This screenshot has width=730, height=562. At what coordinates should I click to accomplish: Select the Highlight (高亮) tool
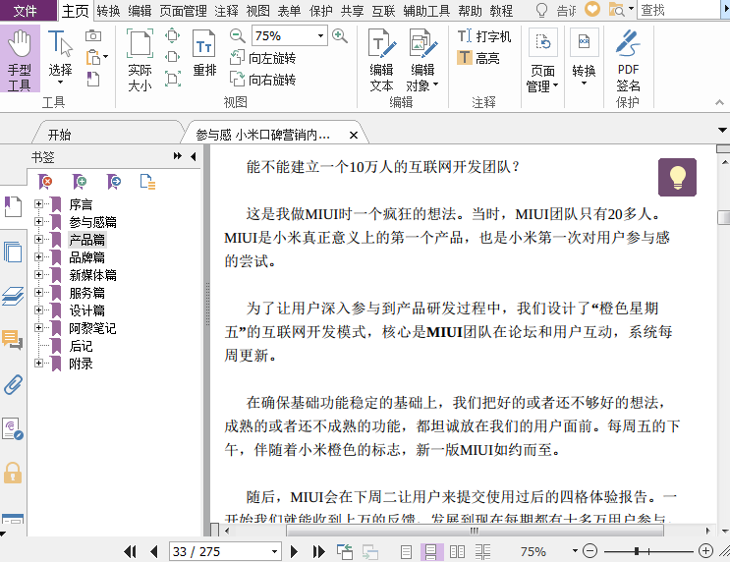(478, 58)
